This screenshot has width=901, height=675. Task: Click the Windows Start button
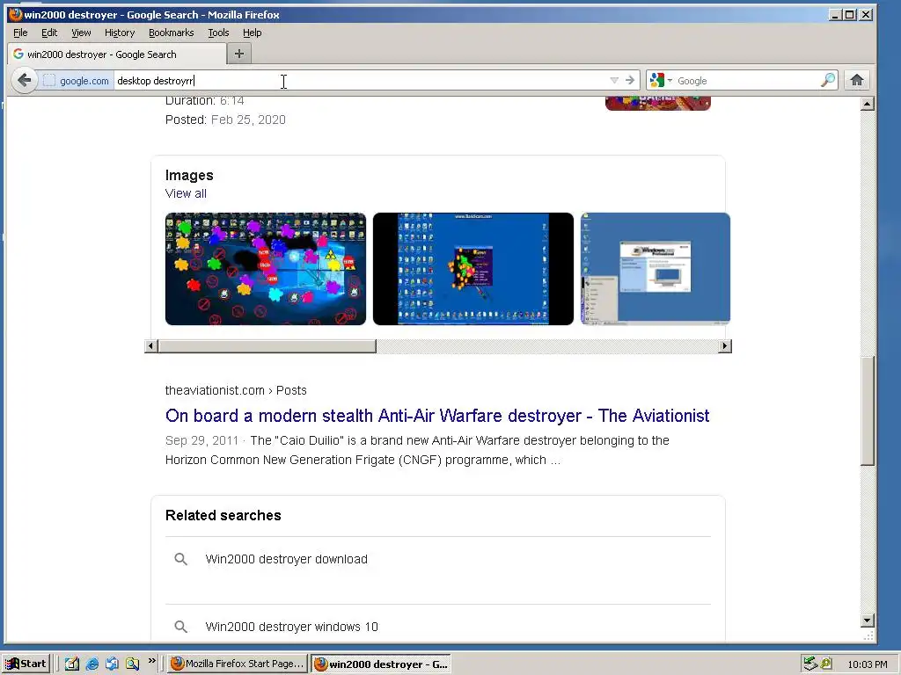[26, 664]
